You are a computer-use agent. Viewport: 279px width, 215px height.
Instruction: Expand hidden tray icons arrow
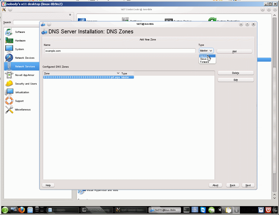click(x=220, y=210)
